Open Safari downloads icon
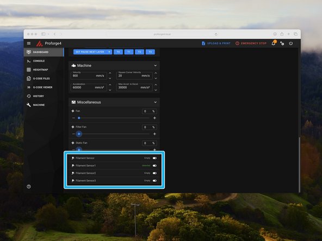The height and width of the screenshot is (241, 322). 275,34
